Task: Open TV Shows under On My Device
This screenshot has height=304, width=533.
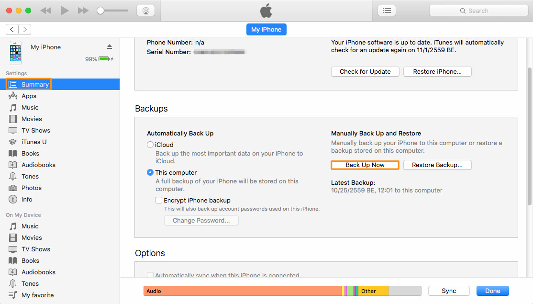Action: click(36, 249)
